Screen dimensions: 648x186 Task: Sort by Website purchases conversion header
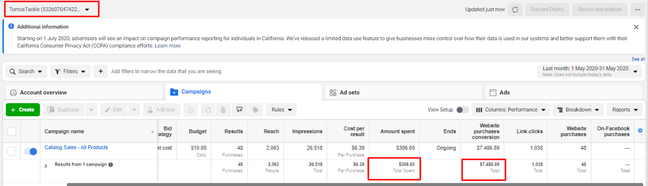tap(482, 131)
